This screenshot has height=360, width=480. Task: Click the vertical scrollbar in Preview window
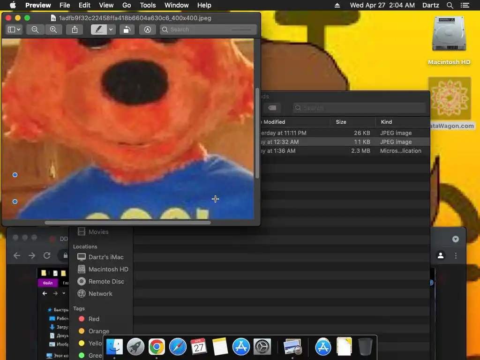pos(257,133)
